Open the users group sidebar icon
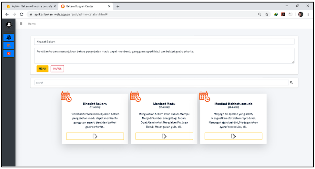315x169 pixels. pyautogui.click(x=9, y=37)
